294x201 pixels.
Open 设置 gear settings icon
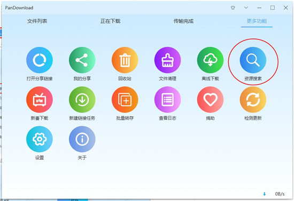(x=40, y=139)
